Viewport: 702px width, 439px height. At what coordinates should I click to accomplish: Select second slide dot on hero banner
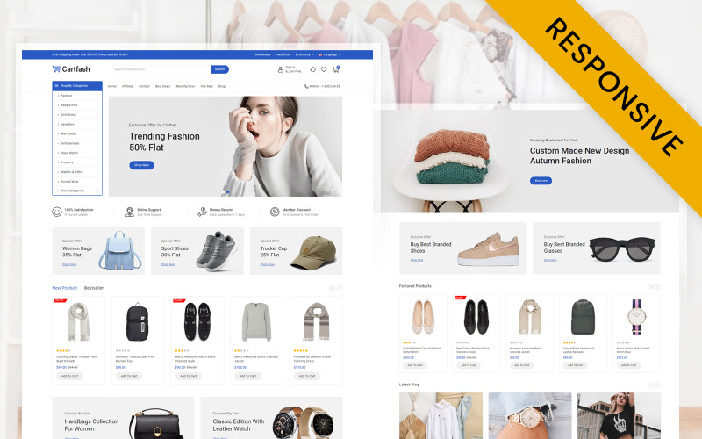228,191
